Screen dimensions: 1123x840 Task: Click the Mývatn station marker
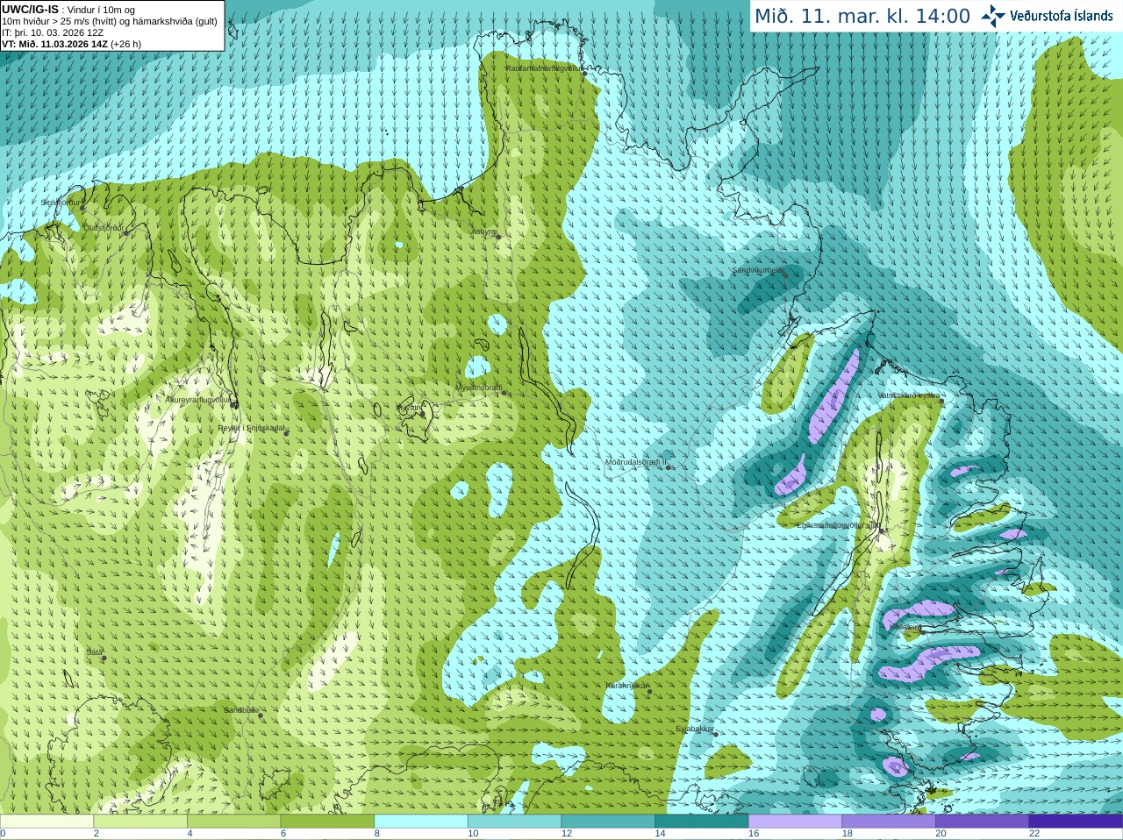(x=421, y=413)
